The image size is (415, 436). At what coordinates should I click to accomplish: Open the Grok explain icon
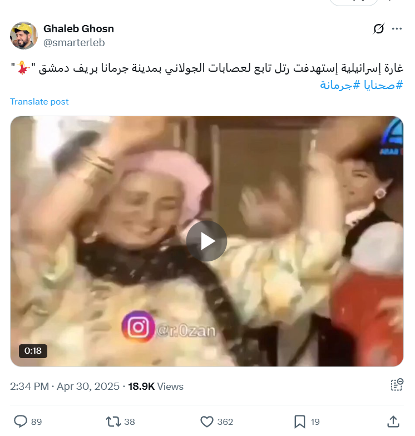(378, 29)
